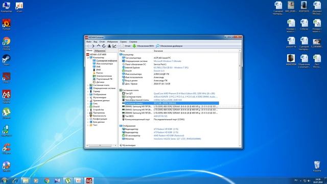This screenshot has height=184, width=327.
Task: Click the Up one level arrow icon
Action: (99, 46)
